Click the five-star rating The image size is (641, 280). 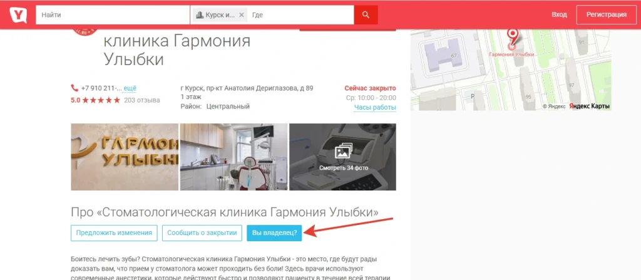101,100
